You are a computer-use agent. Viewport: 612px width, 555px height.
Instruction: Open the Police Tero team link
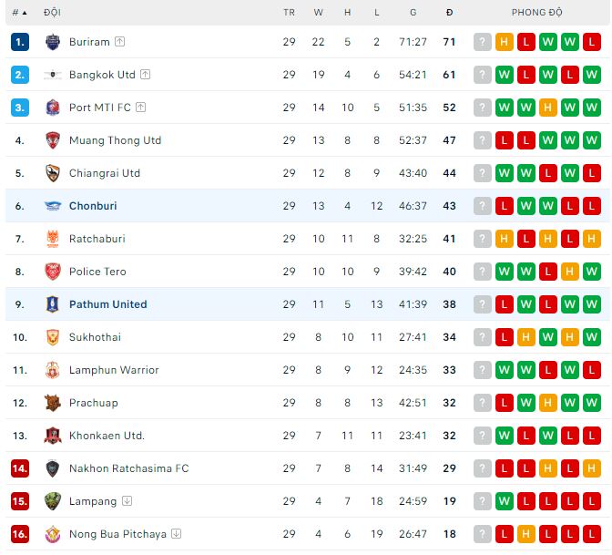[x=97, y=272]
